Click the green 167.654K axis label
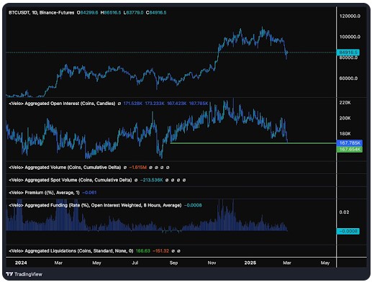 (350, 150)
